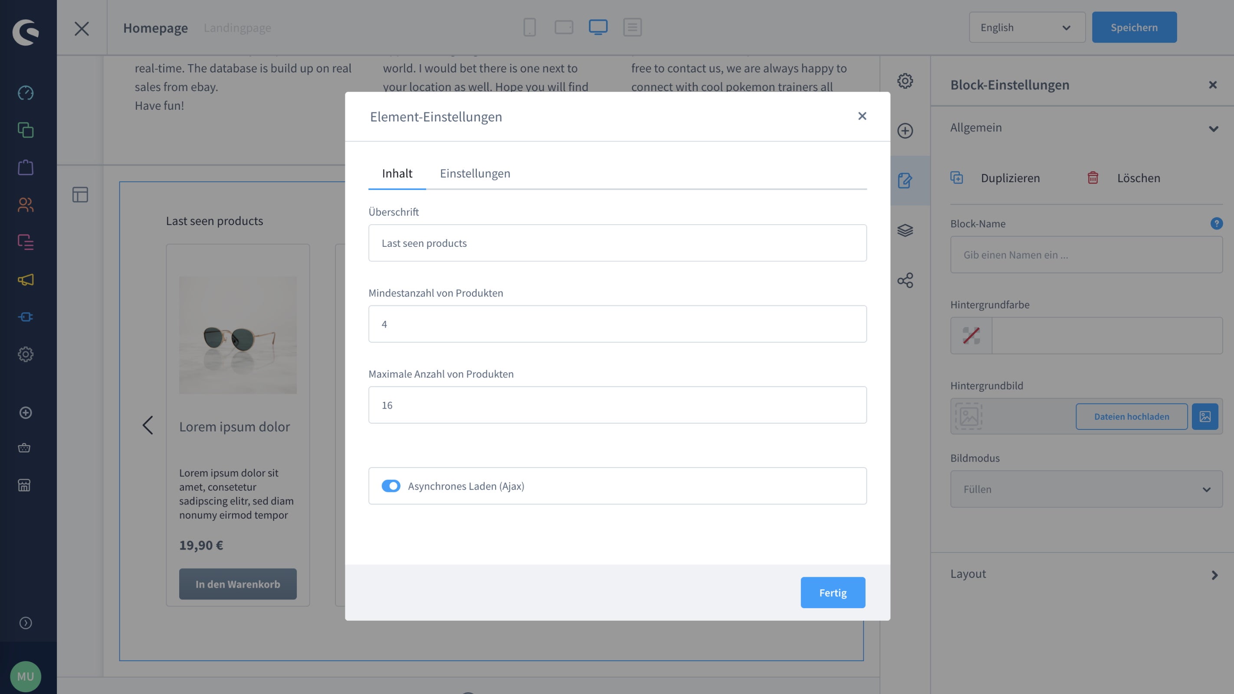Close the Element-Einstellungen dialog
The width and height of the screenshot is (1234, 694).
tap(862, 116)
